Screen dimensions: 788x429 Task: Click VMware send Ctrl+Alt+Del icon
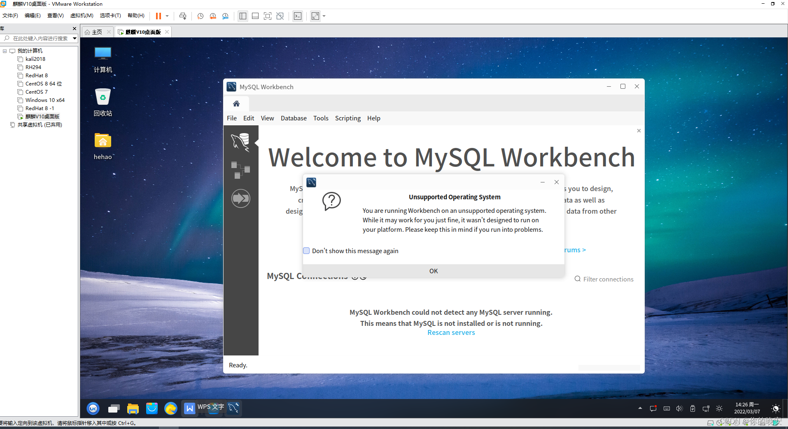click(183, 16)
